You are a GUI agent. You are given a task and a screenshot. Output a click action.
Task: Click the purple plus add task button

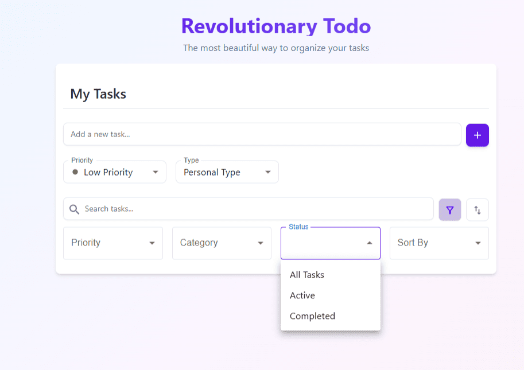click(477, 135)
